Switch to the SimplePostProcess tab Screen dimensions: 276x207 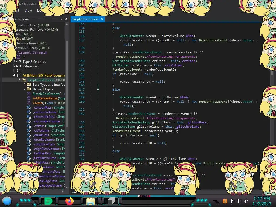(85, 19)
